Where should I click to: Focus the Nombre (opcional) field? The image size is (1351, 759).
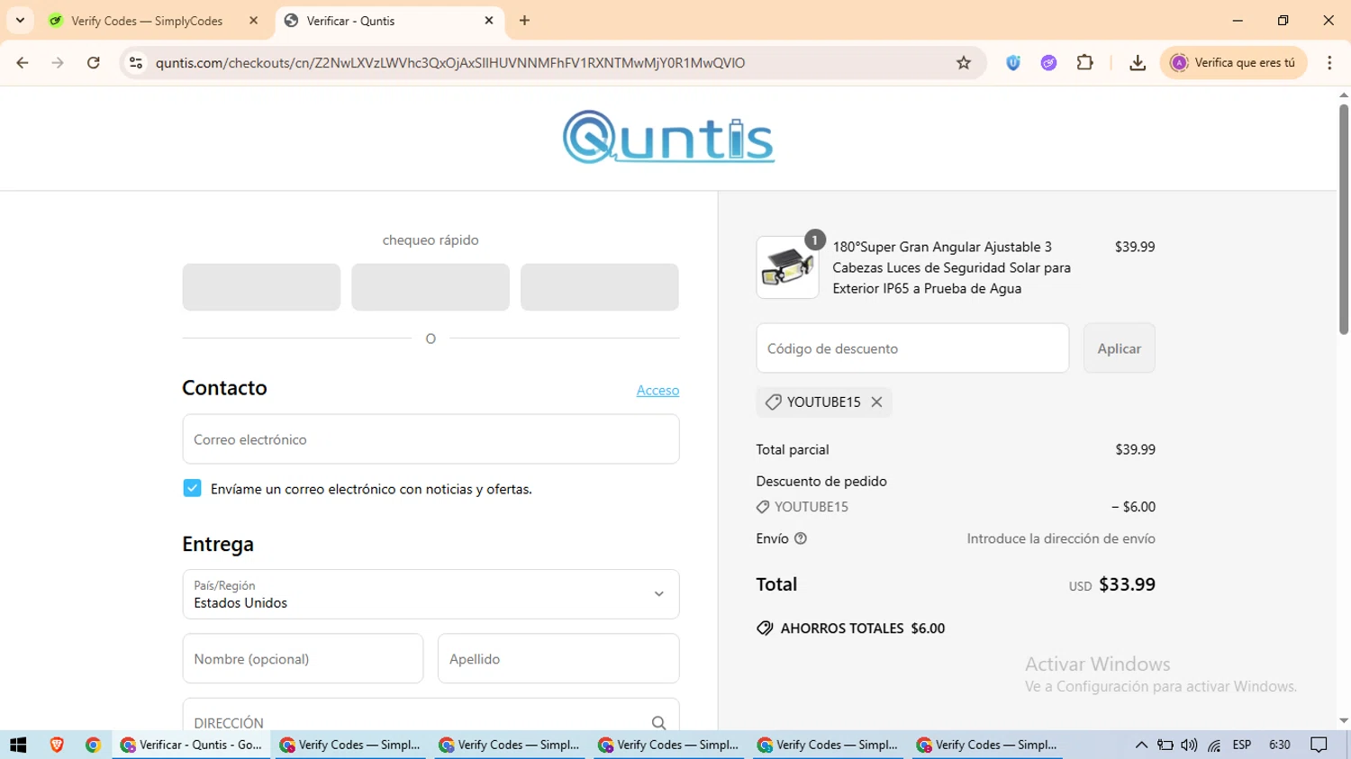click(303, 658)
